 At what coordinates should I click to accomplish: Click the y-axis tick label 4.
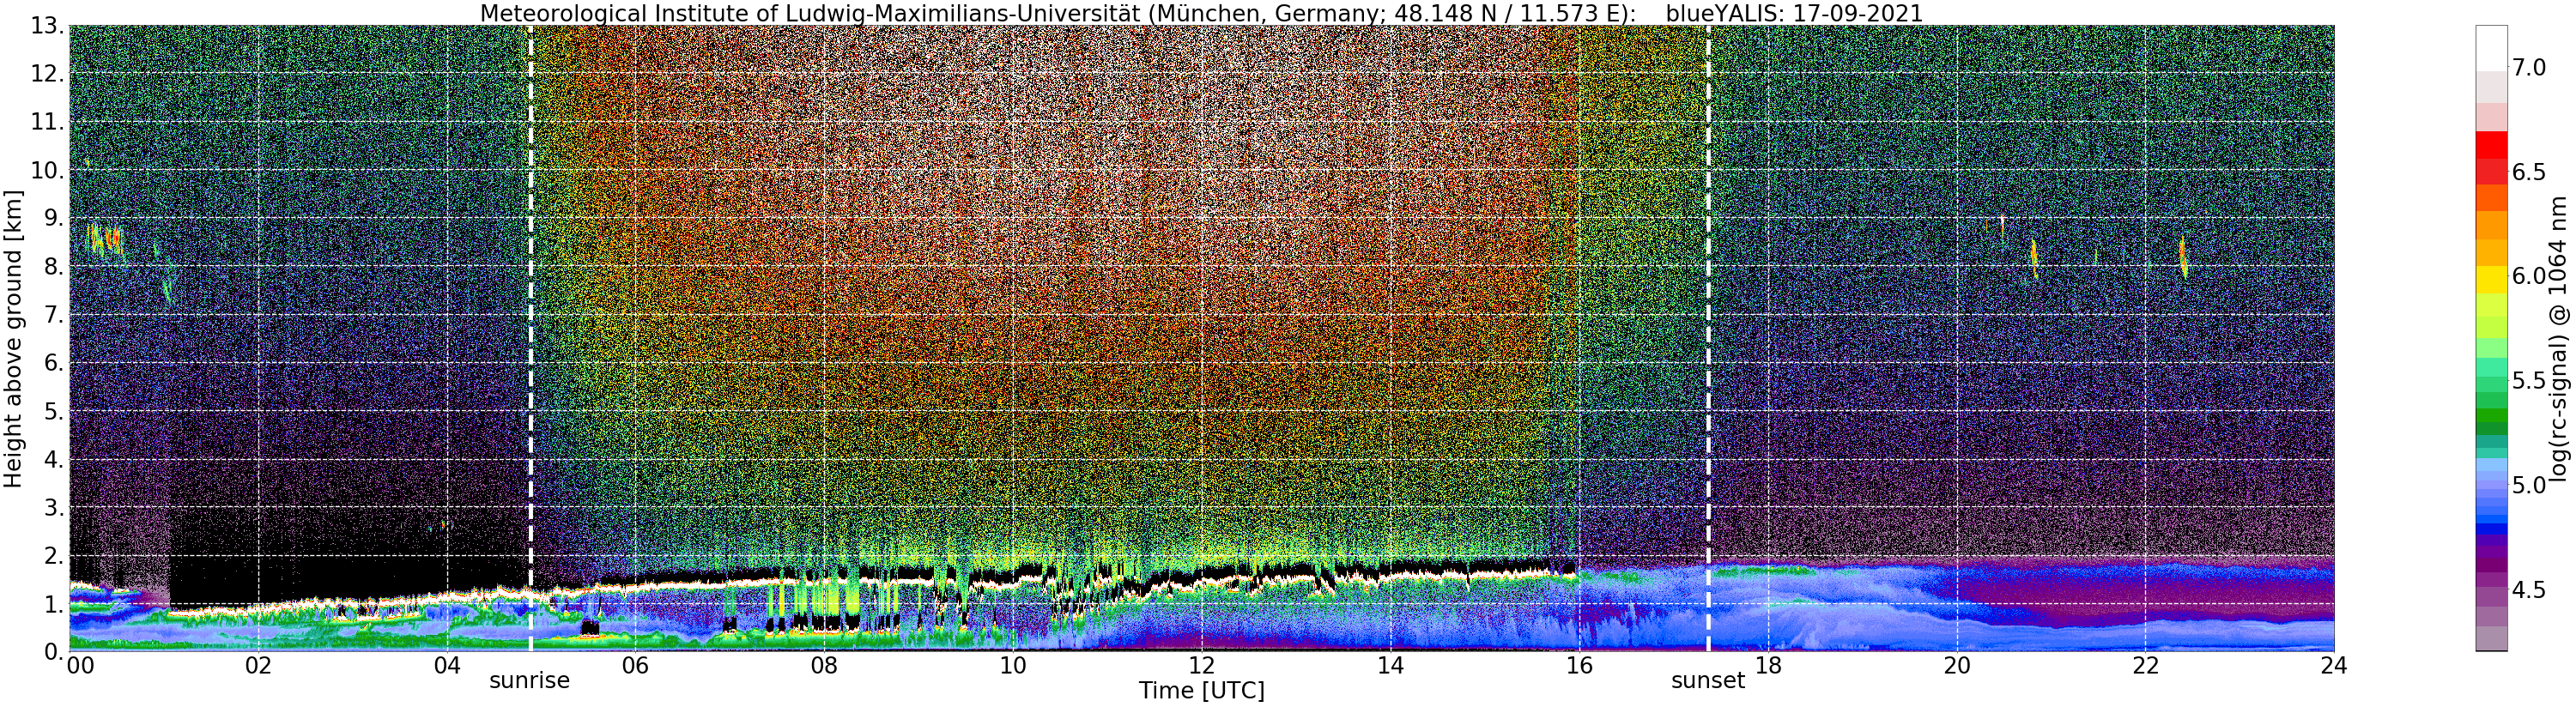[x=53, y=459]
